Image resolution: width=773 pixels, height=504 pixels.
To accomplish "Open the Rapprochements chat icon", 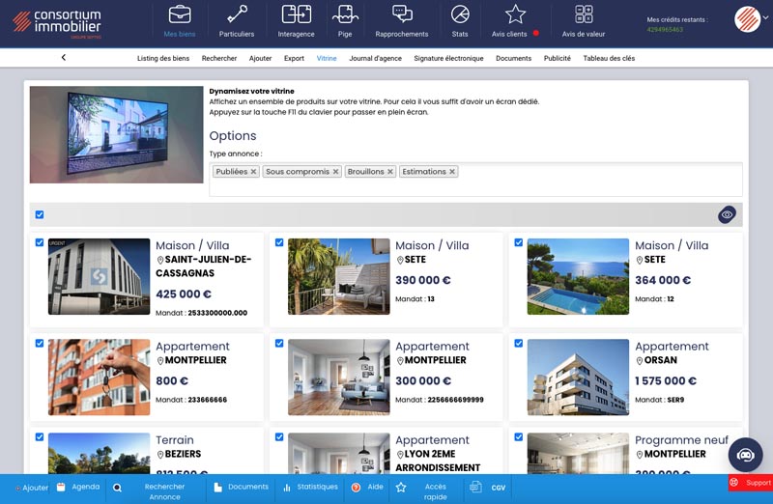I will click(402, 14).
